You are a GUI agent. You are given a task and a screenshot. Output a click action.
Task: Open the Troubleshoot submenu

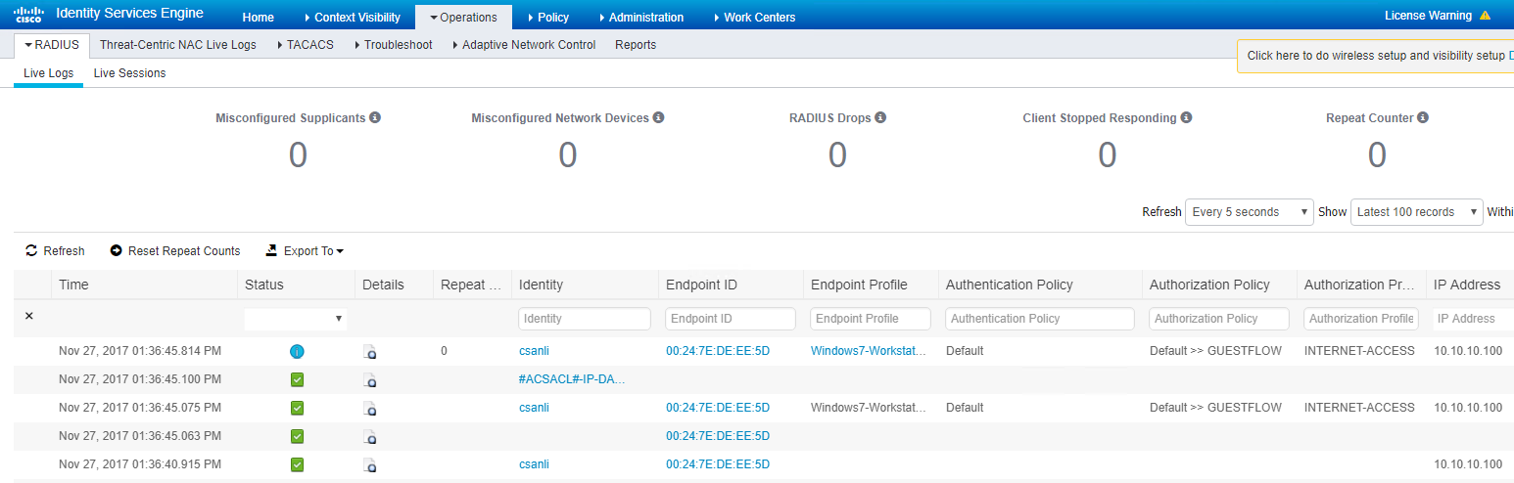point(393,45)
